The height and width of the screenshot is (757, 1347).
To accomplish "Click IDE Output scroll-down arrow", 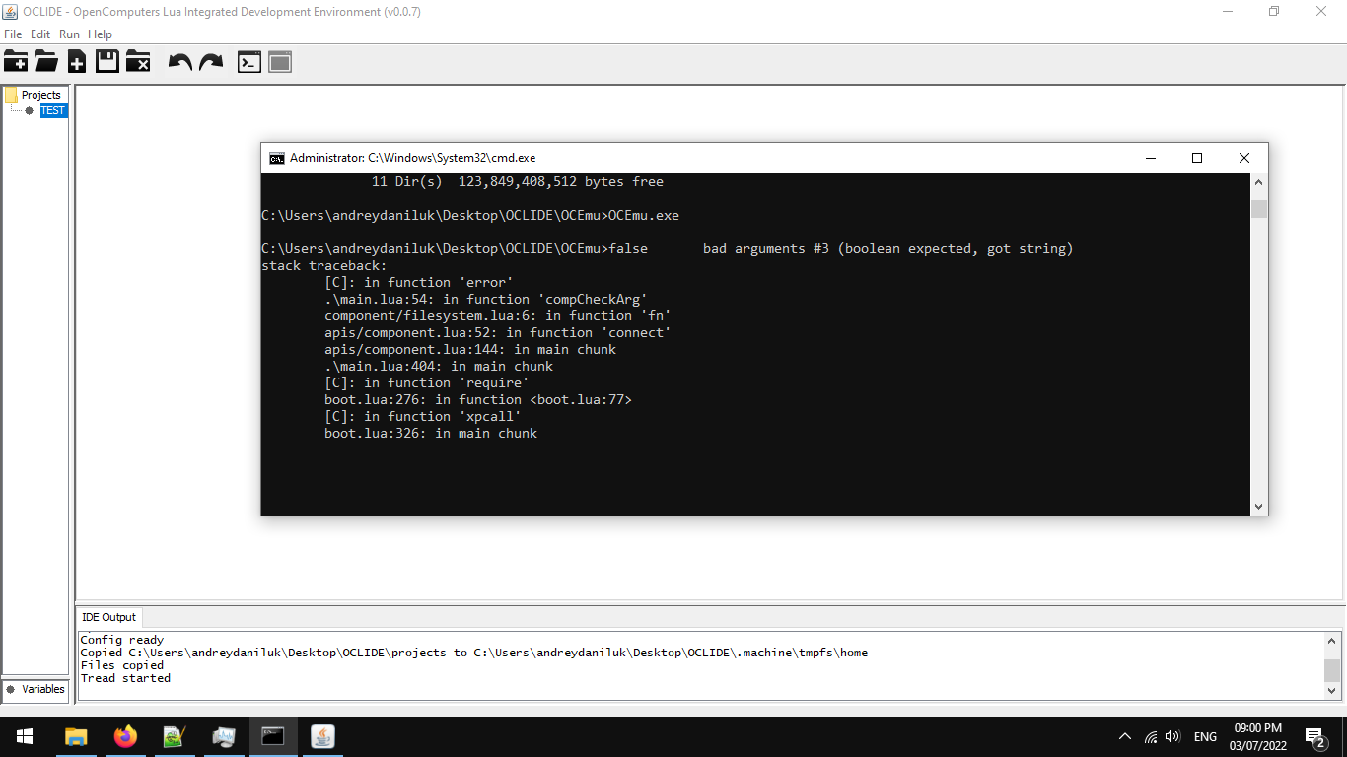I will pos(1332,691).
